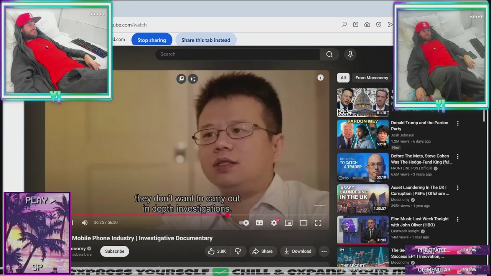Click the sparkle AI icon atop the video
The height and width of the screenshot is (276, 491).
(193, 79)
